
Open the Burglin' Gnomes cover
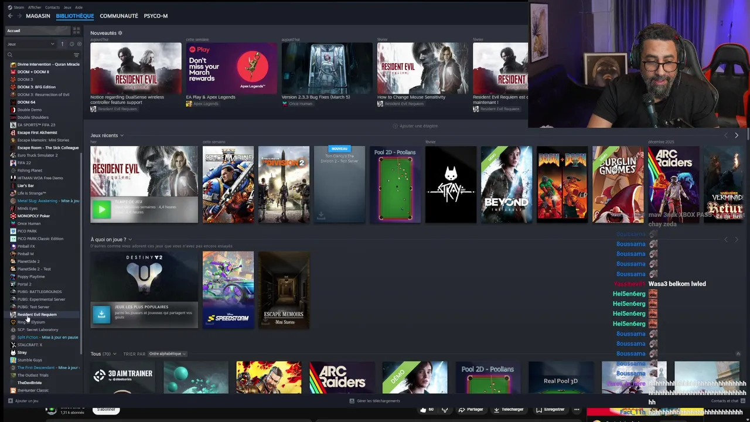point(618,185)
